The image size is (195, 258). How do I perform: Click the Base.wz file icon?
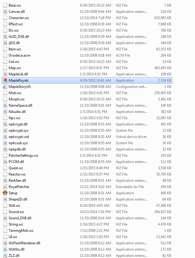tap(5, 5)
